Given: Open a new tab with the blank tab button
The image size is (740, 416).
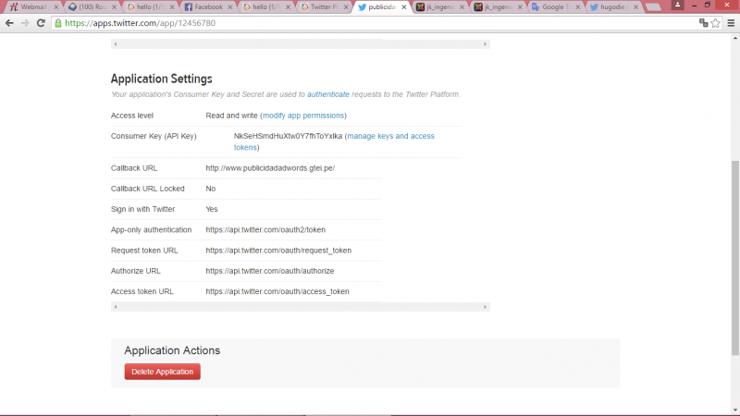Looking at the screenshot, I should [x=653, y=7].
